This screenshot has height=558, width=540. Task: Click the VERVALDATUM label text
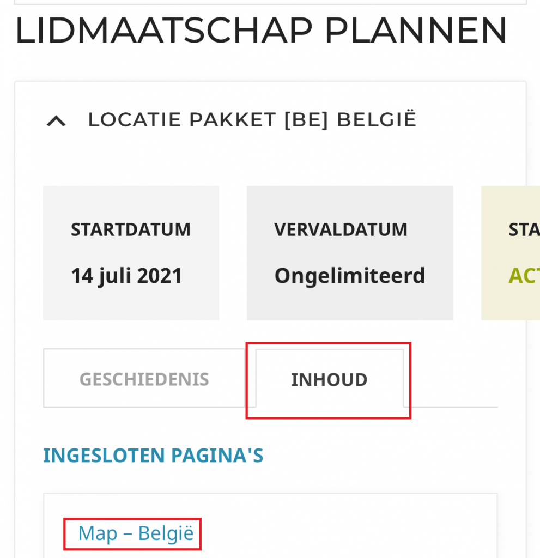(x=341, y=230)
